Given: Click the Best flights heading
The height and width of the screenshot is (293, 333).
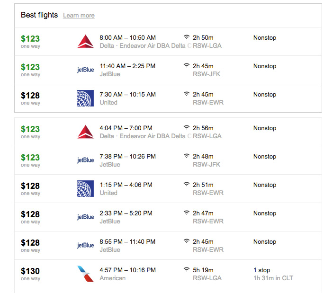Looking at the screenshot, I should (39, 15).
